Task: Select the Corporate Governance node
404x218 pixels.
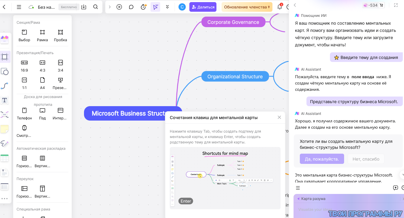Action: 233,22
